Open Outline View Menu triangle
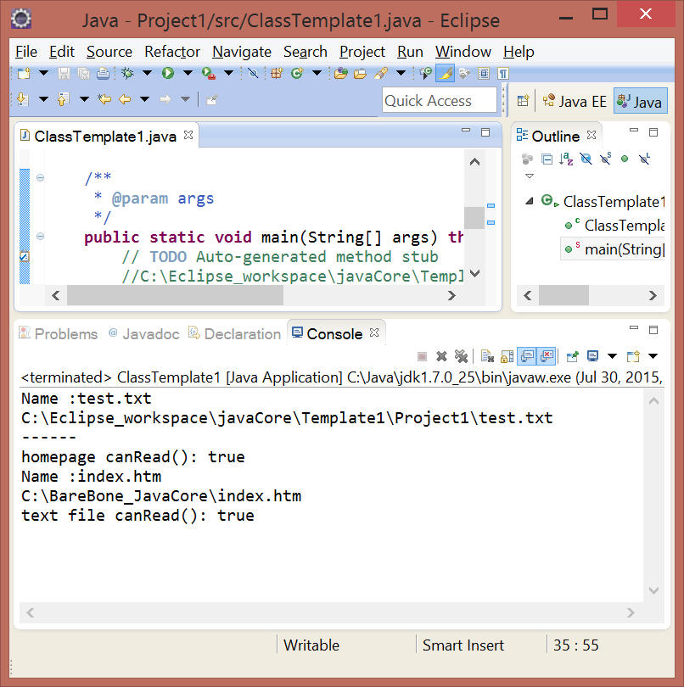684x687 pixels. coord(530,176)
